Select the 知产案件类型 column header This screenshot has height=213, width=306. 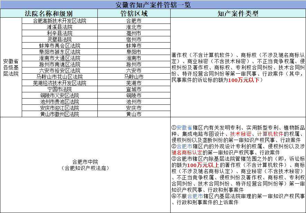pyautogui.click(x=238, y=13)
